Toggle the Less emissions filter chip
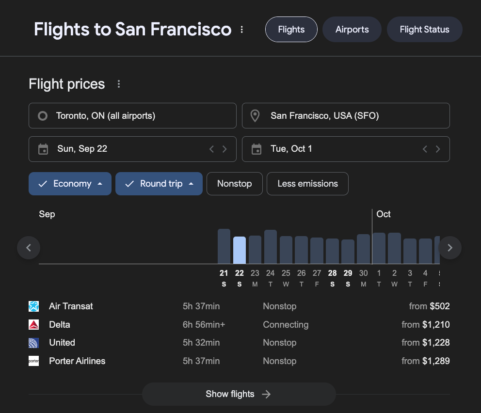 point(308,184)
